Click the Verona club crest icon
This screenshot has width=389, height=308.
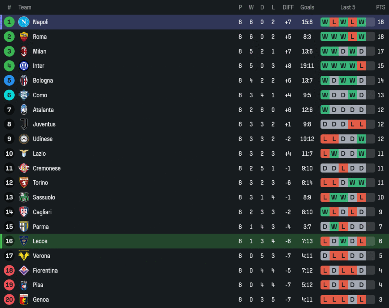24,256
